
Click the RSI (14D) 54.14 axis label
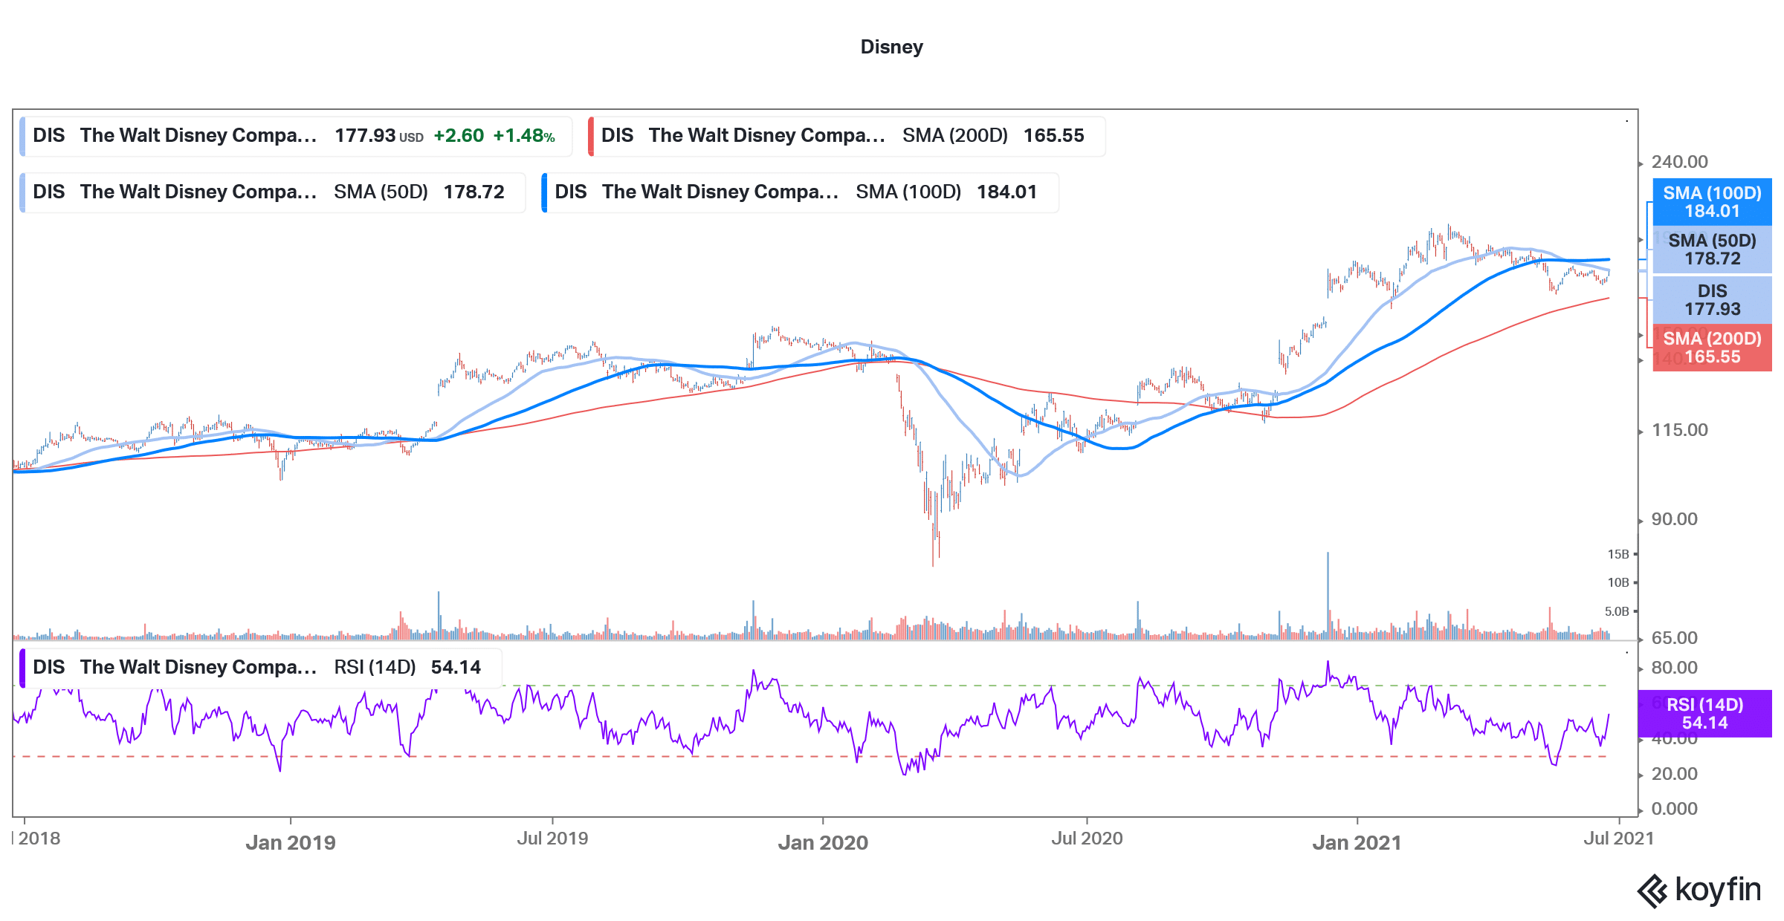coord(1704,714)
